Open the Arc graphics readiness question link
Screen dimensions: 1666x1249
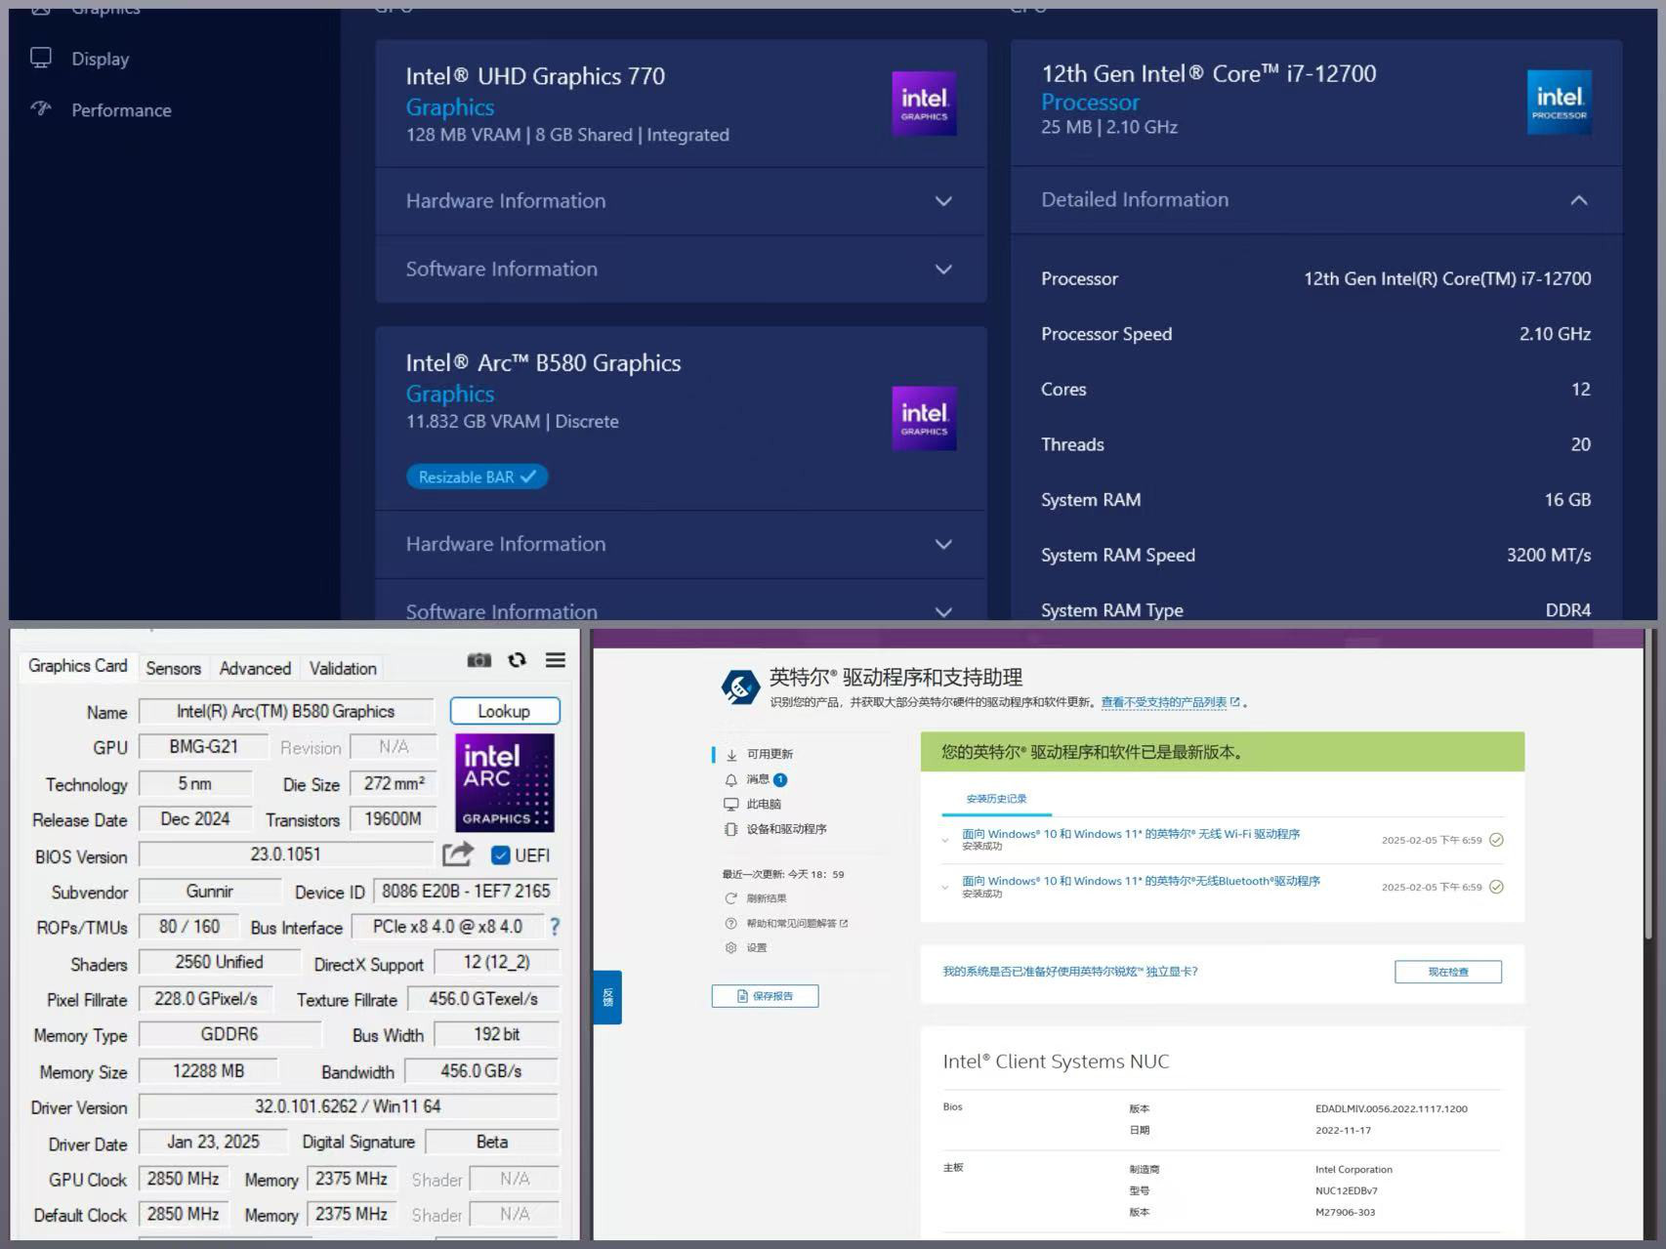1069,972
